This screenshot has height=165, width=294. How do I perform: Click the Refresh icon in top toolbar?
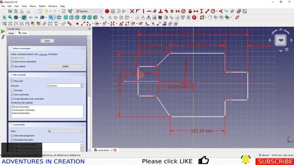click(63, 11)
